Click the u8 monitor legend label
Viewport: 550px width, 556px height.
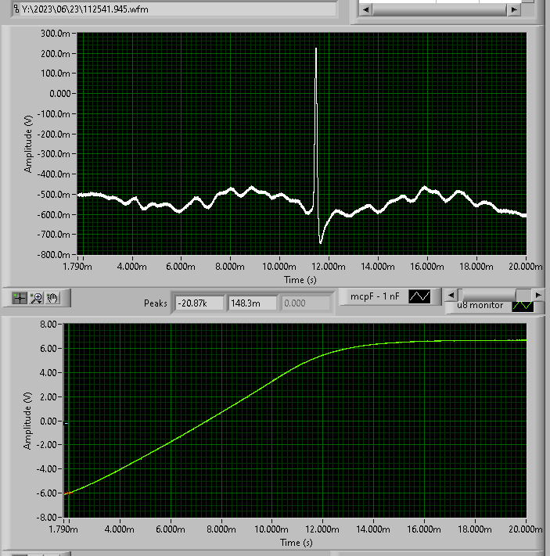pos(480,306)
